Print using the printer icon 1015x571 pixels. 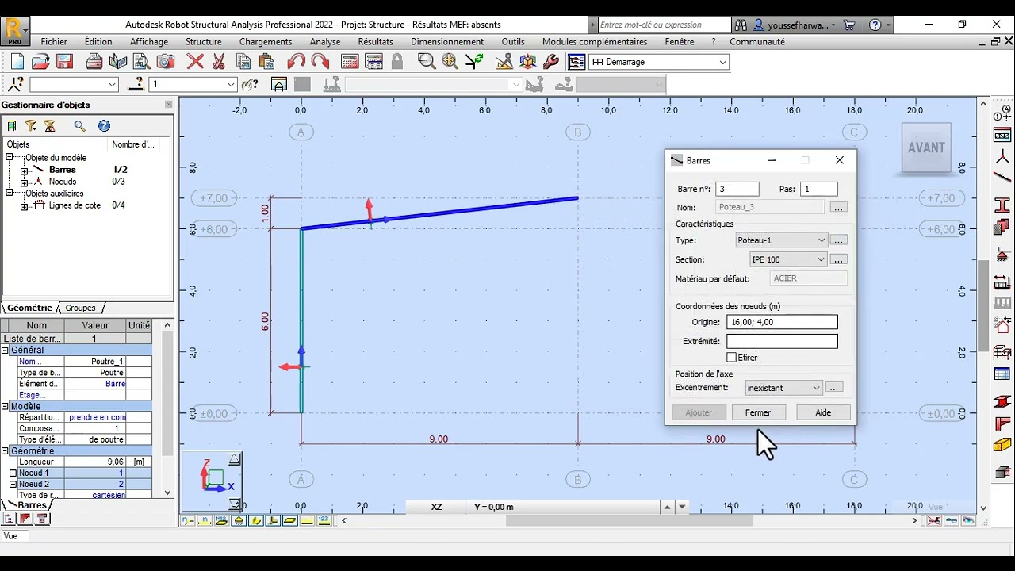tap(94, 62)
